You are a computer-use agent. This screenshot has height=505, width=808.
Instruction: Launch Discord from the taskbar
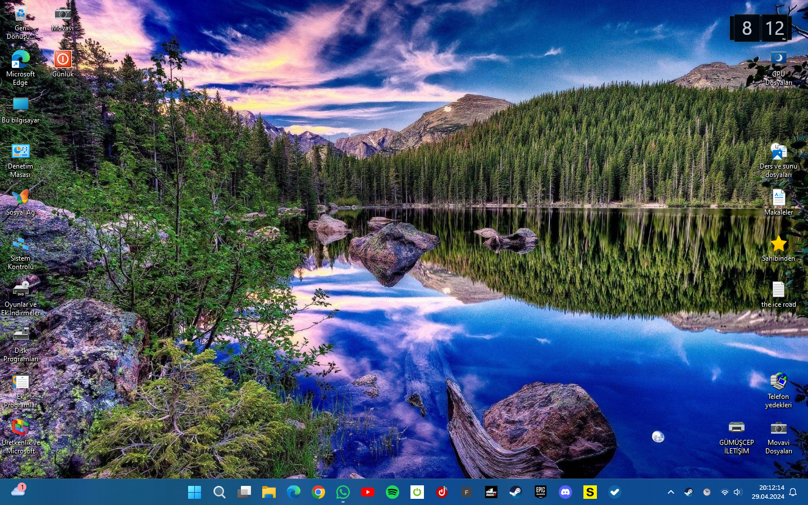coord(565,492)
